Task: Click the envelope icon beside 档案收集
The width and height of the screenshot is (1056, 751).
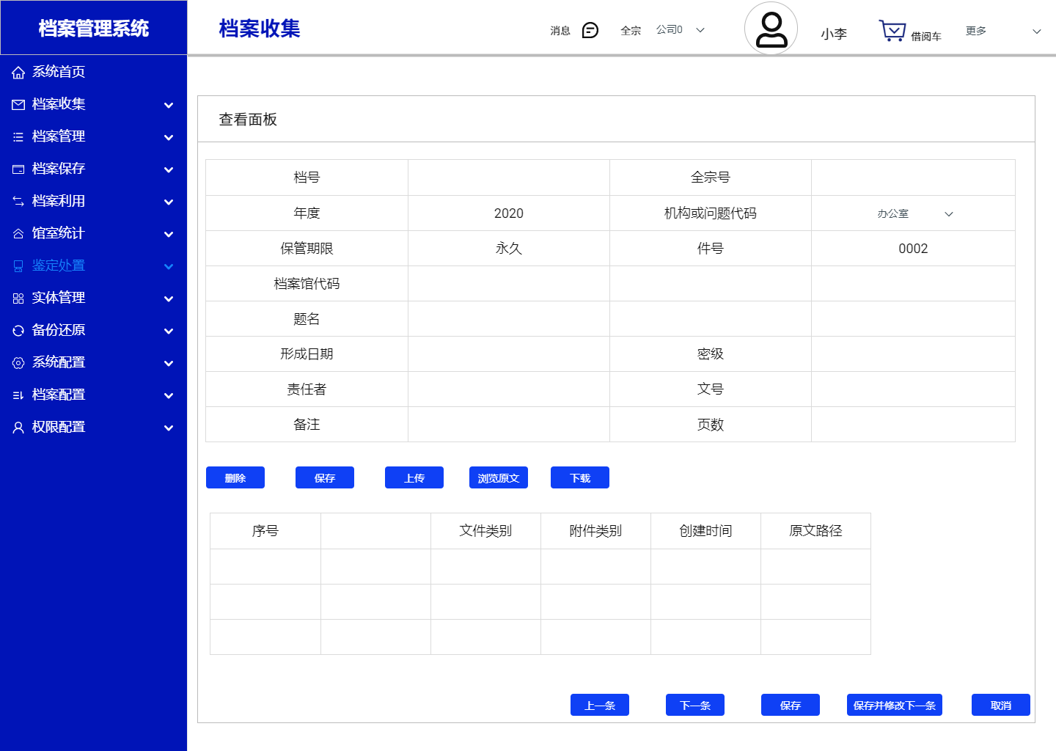Action: click(x=18, y=104)
